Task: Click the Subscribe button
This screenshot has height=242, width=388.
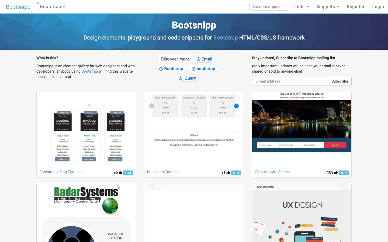Action: click(x=340, y=81)
